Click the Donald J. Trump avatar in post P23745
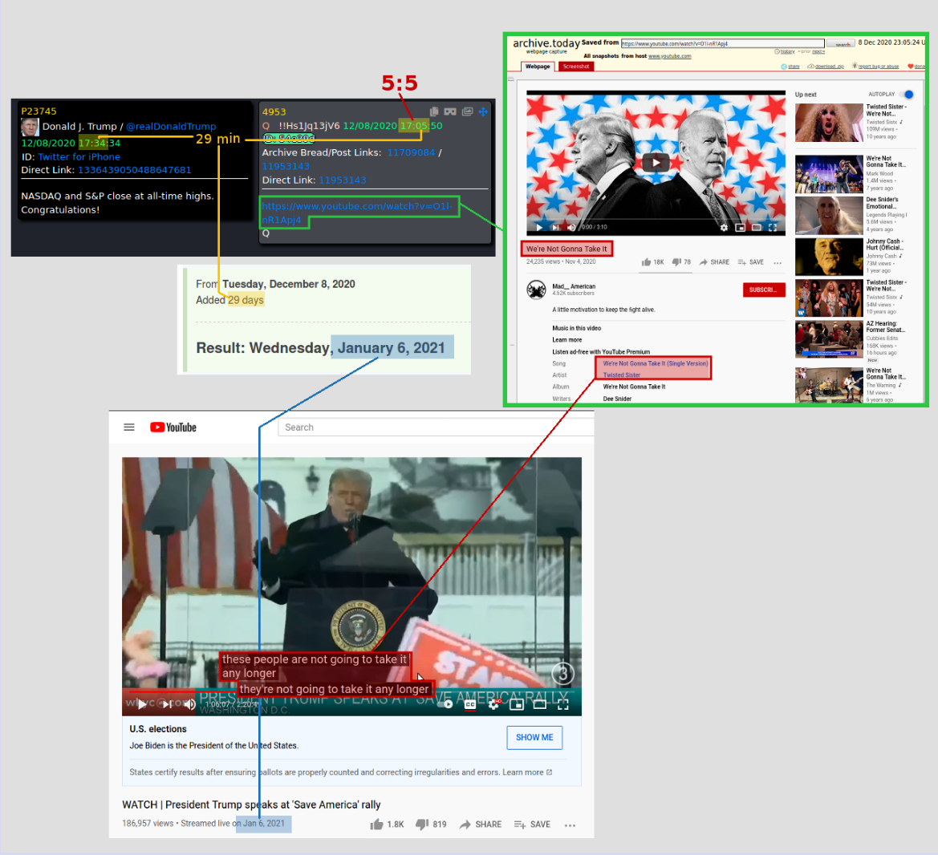Screen dimensions: 938x855 [x=30, y=127]
